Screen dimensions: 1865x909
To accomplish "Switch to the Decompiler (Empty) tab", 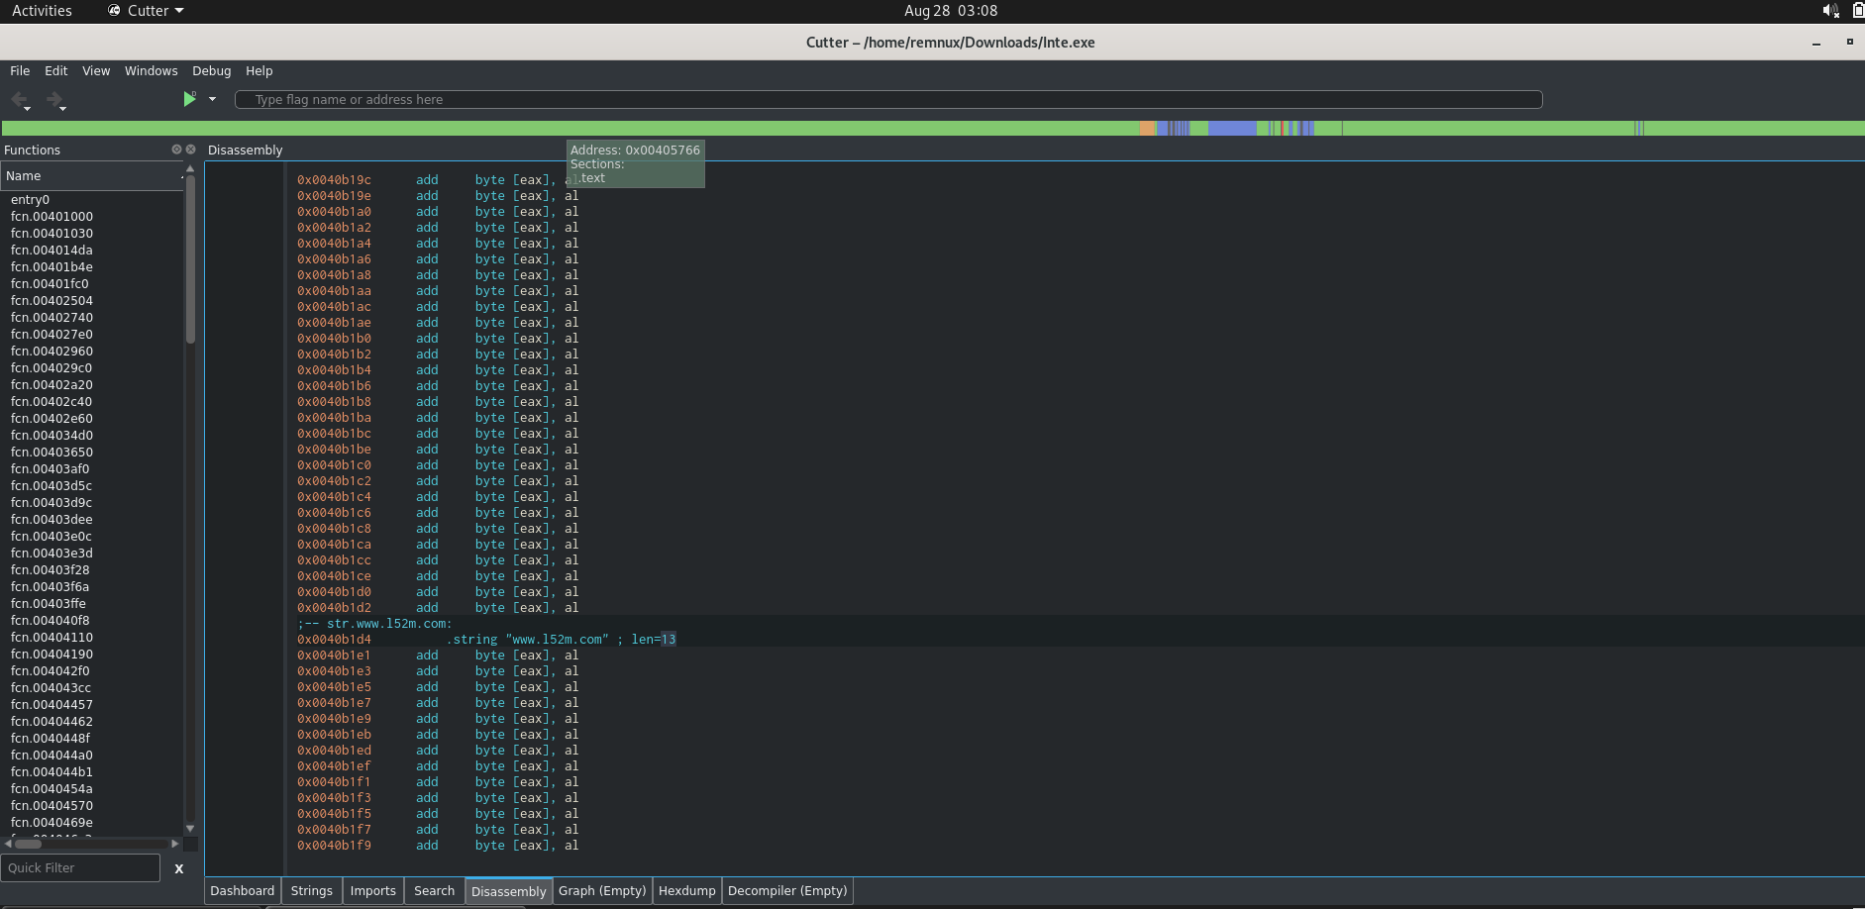I will [x=787, y=891].
